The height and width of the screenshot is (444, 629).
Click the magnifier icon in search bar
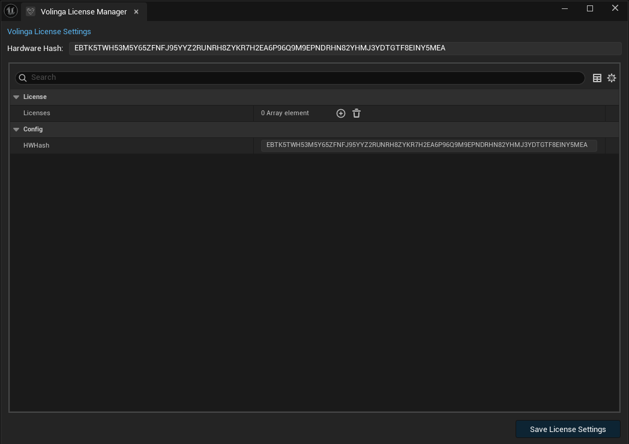pos(23,77)
